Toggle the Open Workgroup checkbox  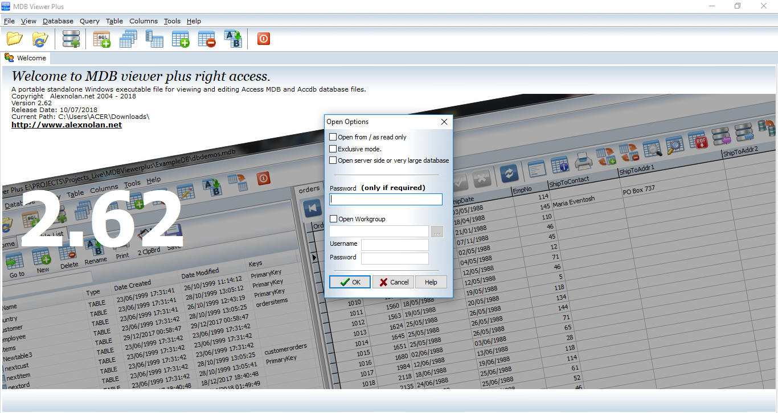point(333,219)
